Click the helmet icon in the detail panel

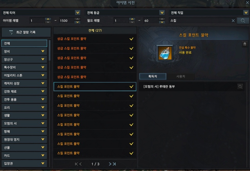245,44
